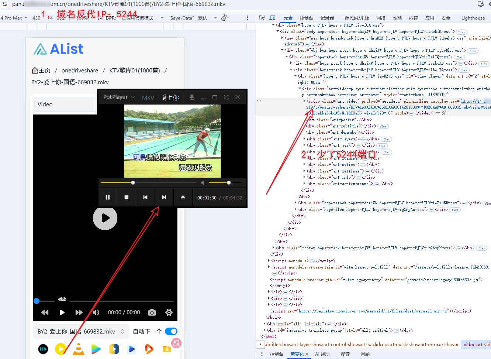Open the 记录器 tab
This screenshot has height=359, width=491.
point(327,18)
